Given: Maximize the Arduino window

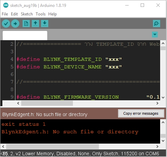Looking at the screenshot, I should tap(142, 5).
